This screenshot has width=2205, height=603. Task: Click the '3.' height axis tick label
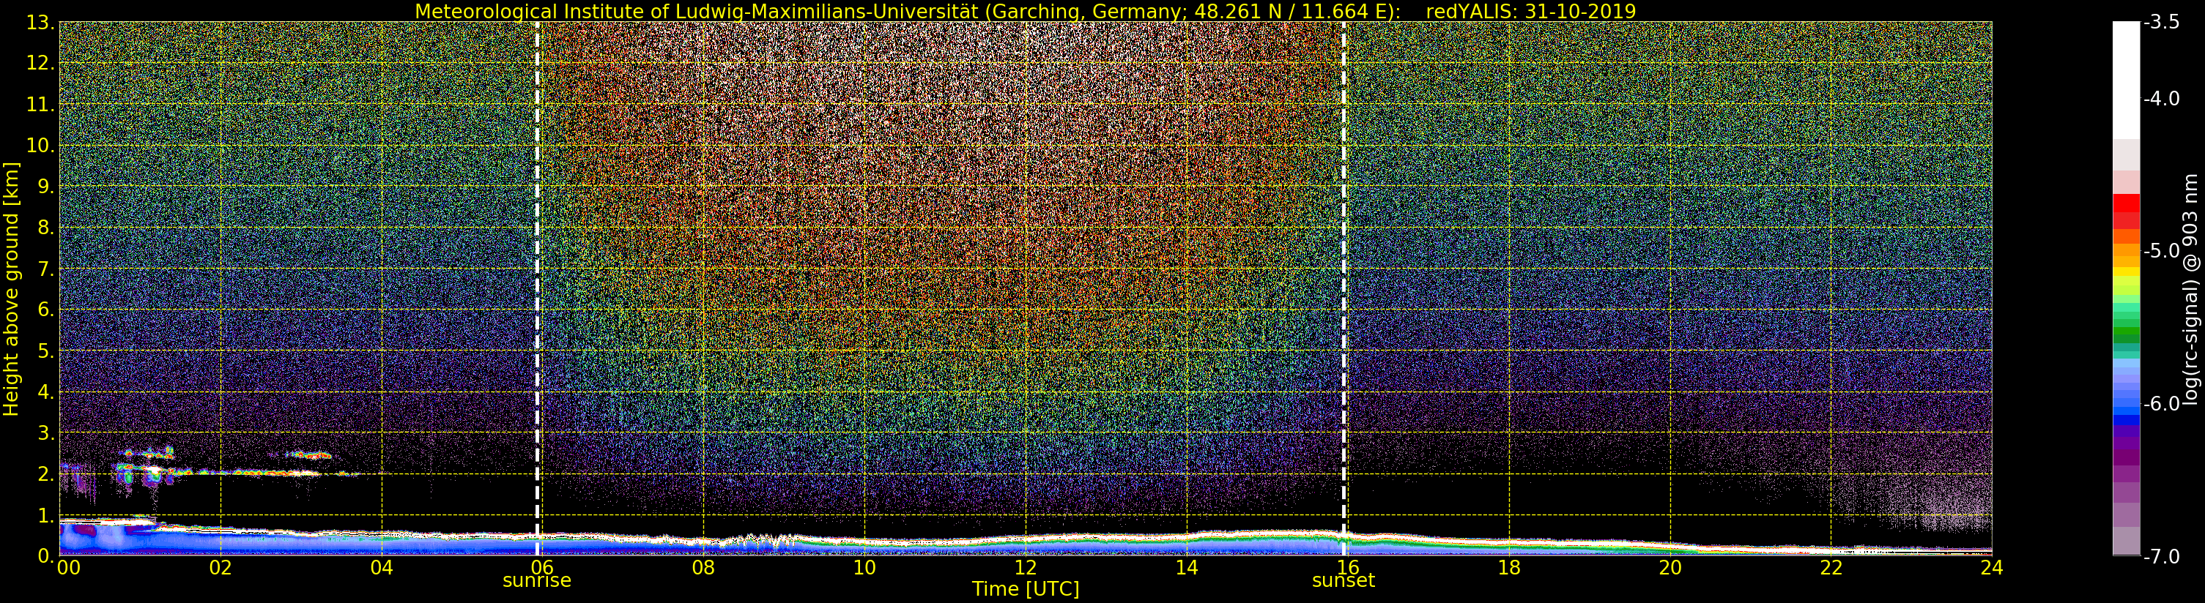45,432
